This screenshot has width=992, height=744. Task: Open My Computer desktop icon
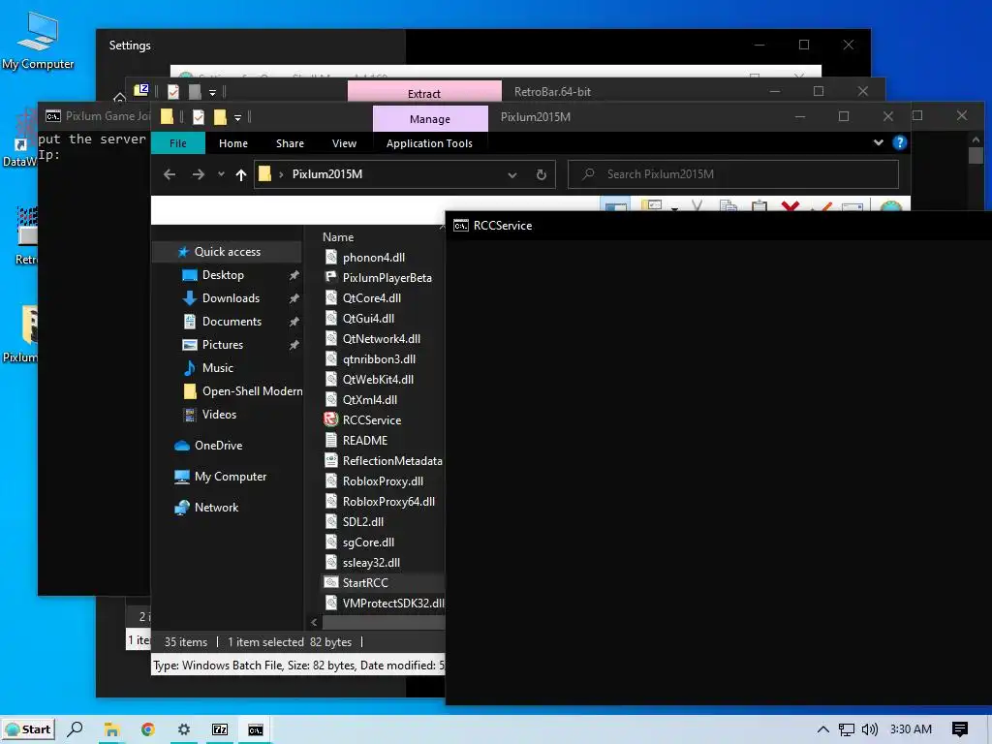[38, 41]
